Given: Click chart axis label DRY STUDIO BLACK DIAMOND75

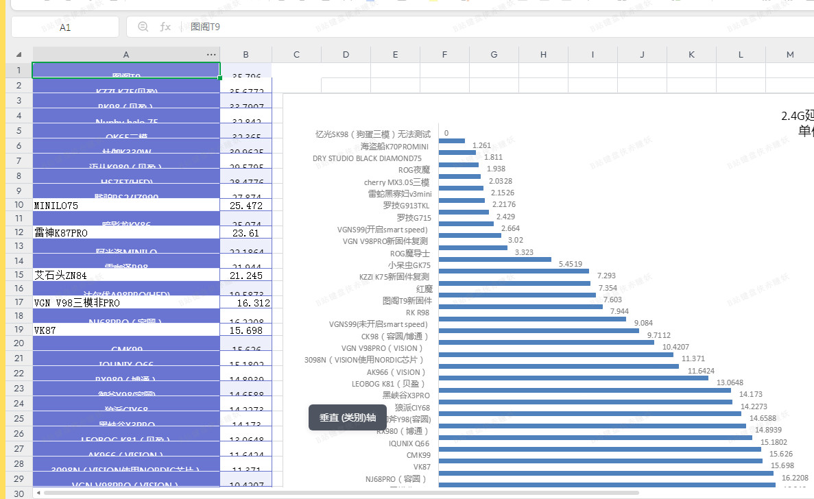Looking at the screenshot, I should tap(367, 158).
